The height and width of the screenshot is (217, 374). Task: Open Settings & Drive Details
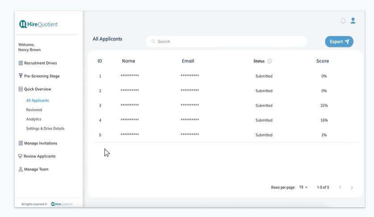[x=45, y=129]
